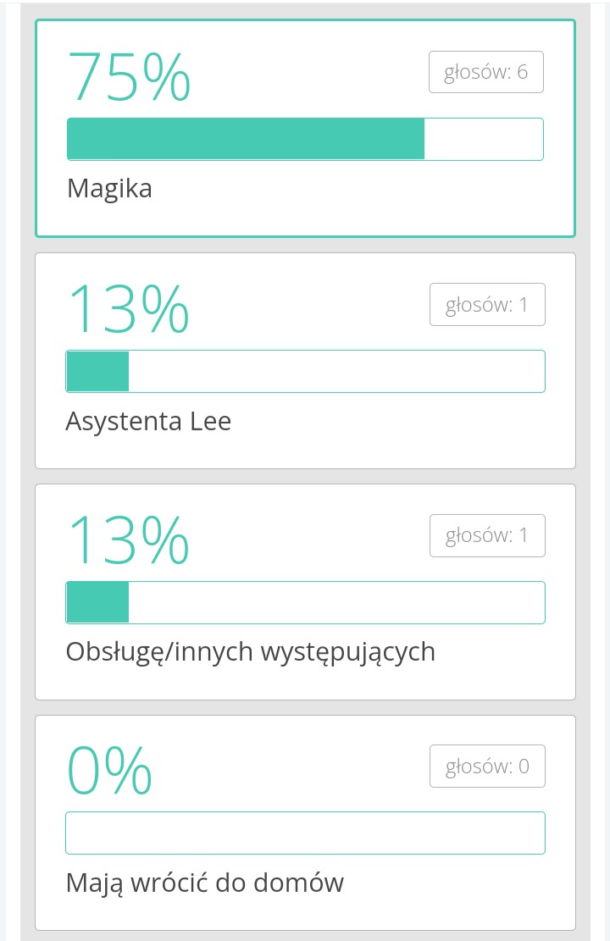Click the 'głosów: 0' vote count badge
The height and width of the screenshot is (941, 610).
coord(487,767)
